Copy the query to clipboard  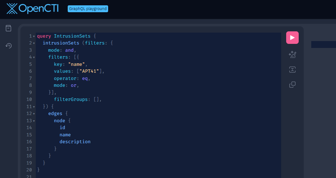click(x=292, y=85)
